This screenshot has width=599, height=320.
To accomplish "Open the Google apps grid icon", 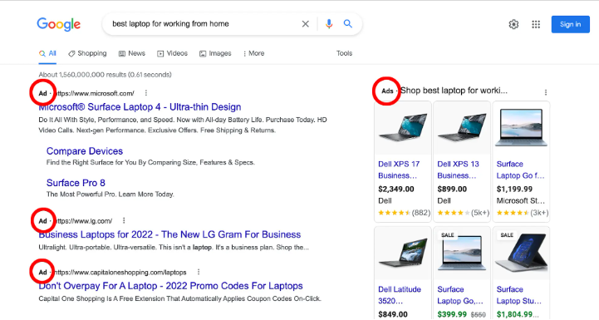I will (536, 24).
